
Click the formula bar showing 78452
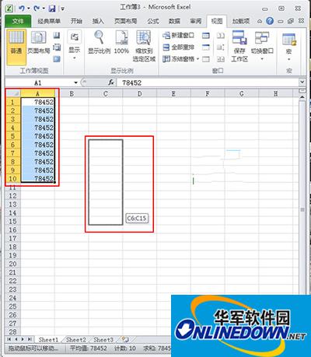tap(208, 82)
